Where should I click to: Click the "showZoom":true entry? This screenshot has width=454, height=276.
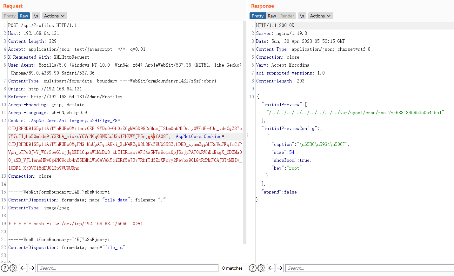291,160
